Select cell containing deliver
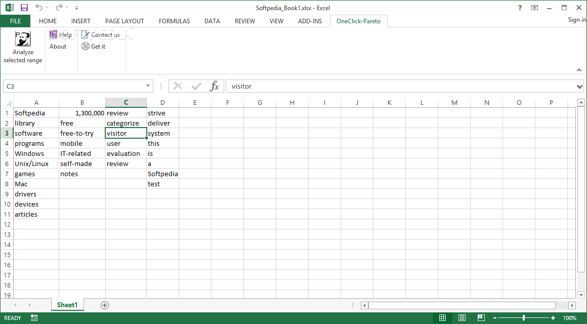 [x=162, y=123]
